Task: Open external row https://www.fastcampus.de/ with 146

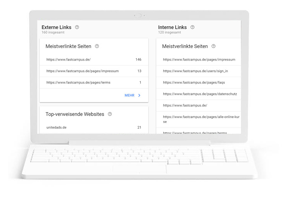Action: [x=94, y=59]
